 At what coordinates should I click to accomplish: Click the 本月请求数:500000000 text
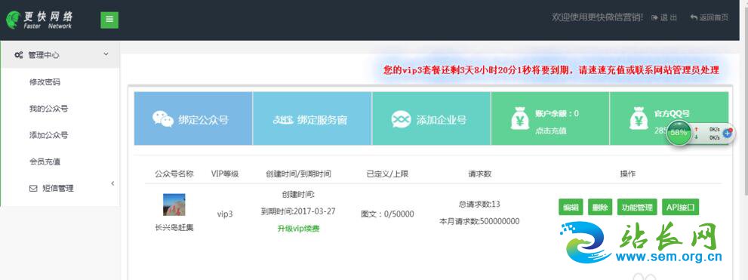tap(479, 221)
